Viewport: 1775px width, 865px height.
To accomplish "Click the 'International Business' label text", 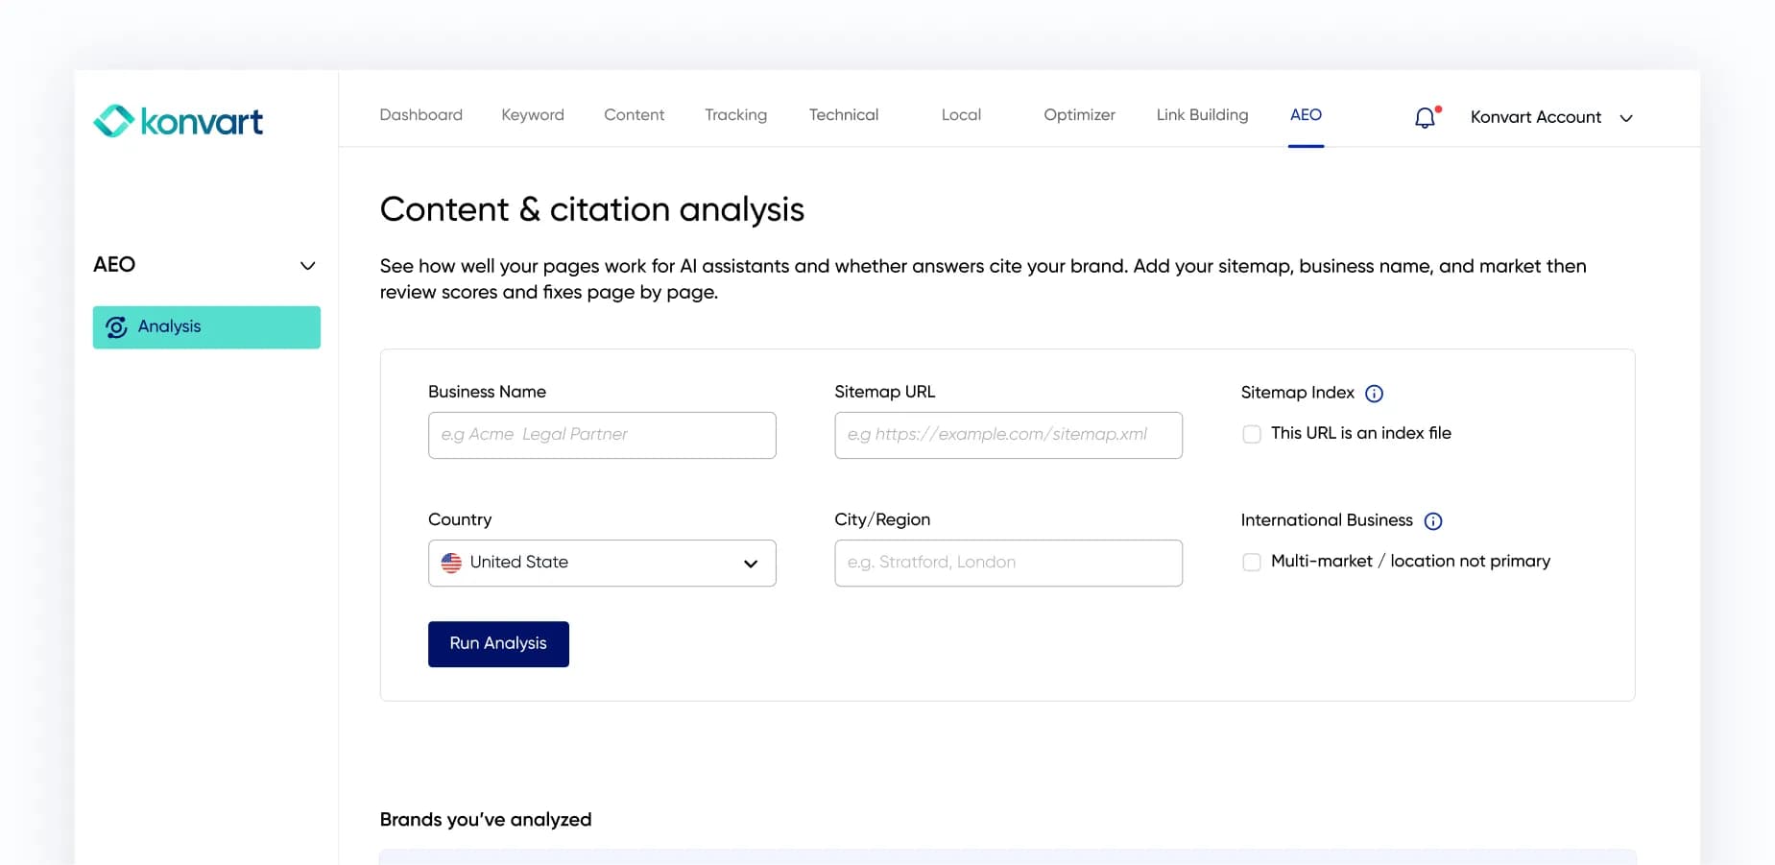I will coord(1327,520).
